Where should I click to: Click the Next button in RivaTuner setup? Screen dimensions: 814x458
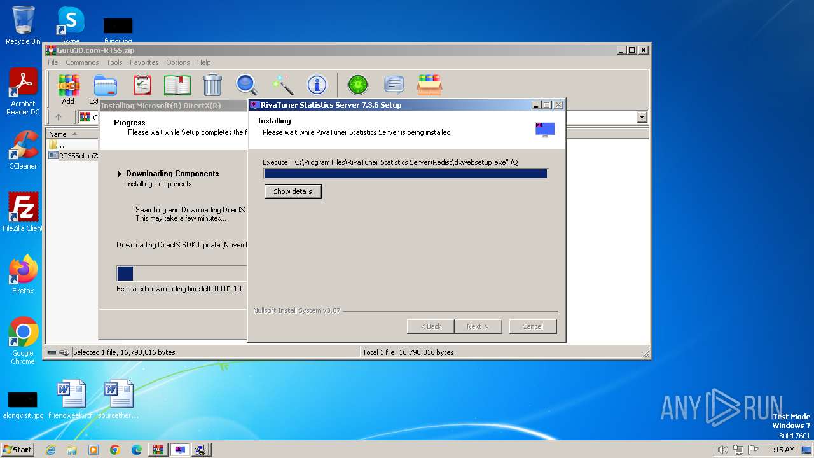tap(478, 326)
